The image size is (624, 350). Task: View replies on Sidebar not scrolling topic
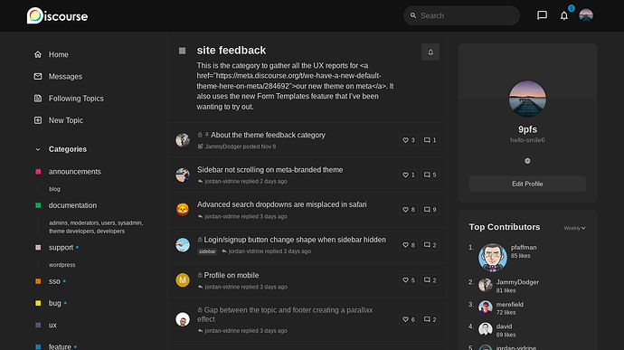pyautogui.click(x=430, y=175)
